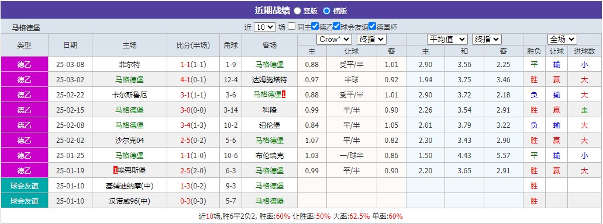Click 走 result in 科隆 row
The width and height of the screenshot is (603, 224).
pos(584,110)
